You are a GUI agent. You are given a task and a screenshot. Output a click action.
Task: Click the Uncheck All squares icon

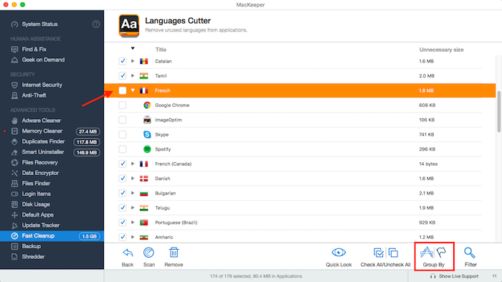(393, 253)
